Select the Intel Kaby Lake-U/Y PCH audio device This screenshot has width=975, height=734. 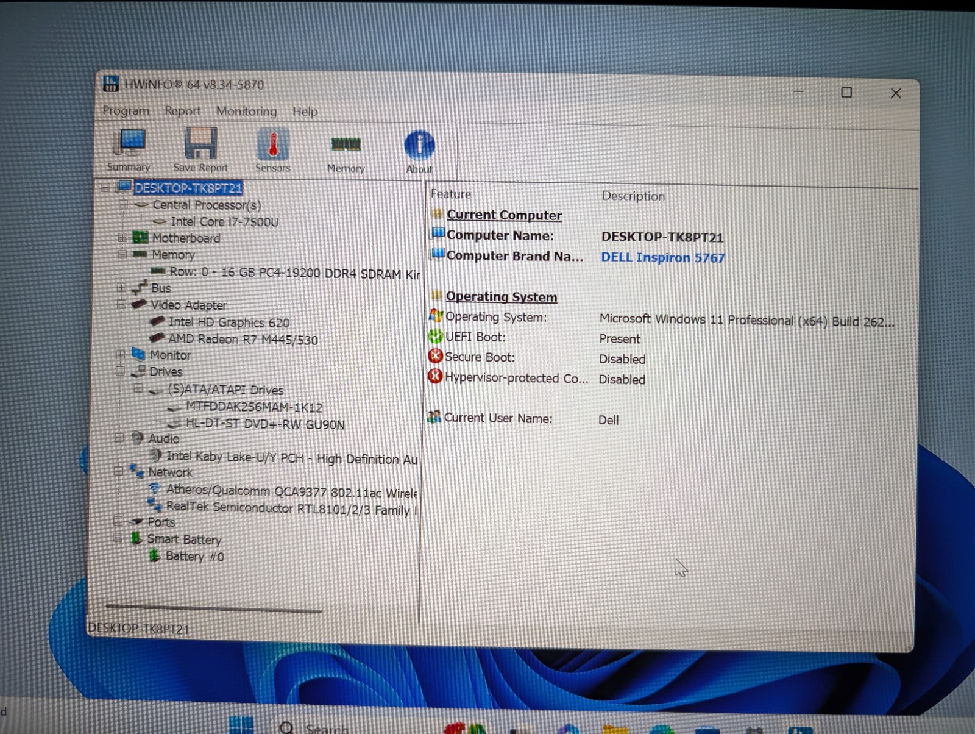click(x=292, y=457)
